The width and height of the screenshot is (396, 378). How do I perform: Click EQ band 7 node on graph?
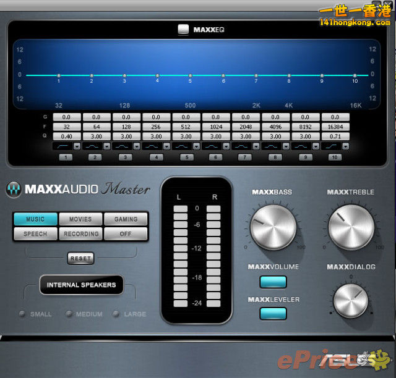(256, 75)
